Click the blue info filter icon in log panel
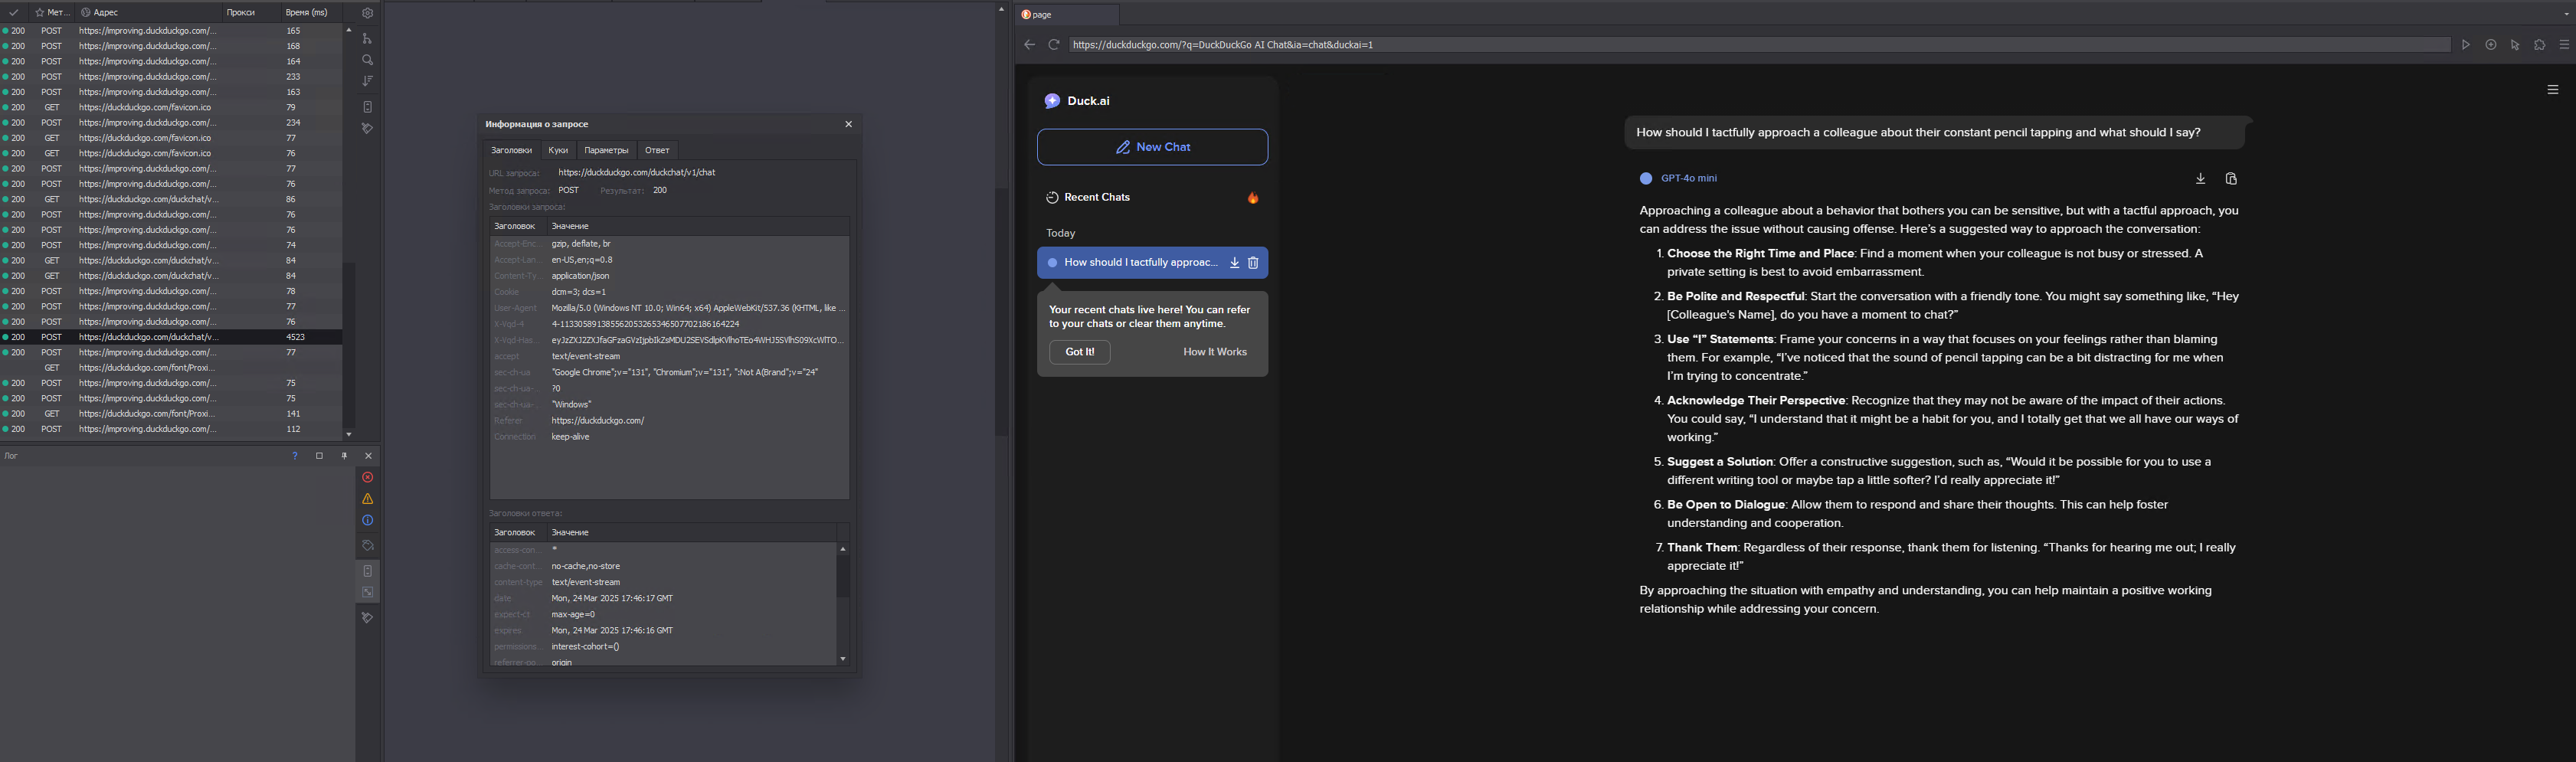The width and height of the screenshot is (2576, 762). [x=368, y=521]
